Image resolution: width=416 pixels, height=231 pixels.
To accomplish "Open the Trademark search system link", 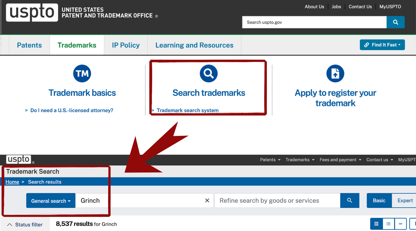I will pos(188,110).
